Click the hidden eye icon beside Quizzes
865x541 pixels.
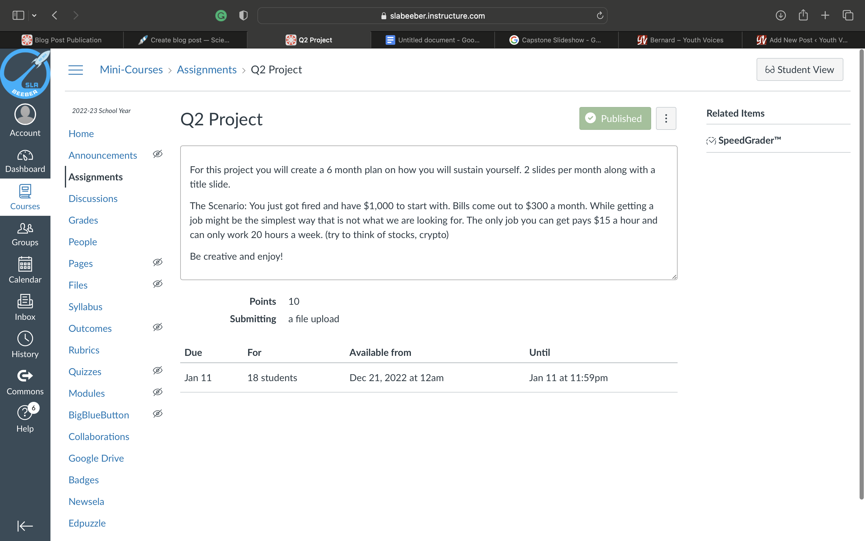158,371
